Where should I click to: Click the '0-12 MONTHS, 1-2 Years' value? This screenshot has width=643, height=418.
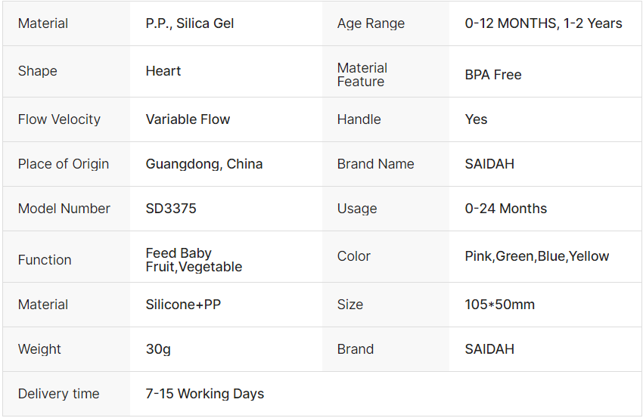[543, 23]
